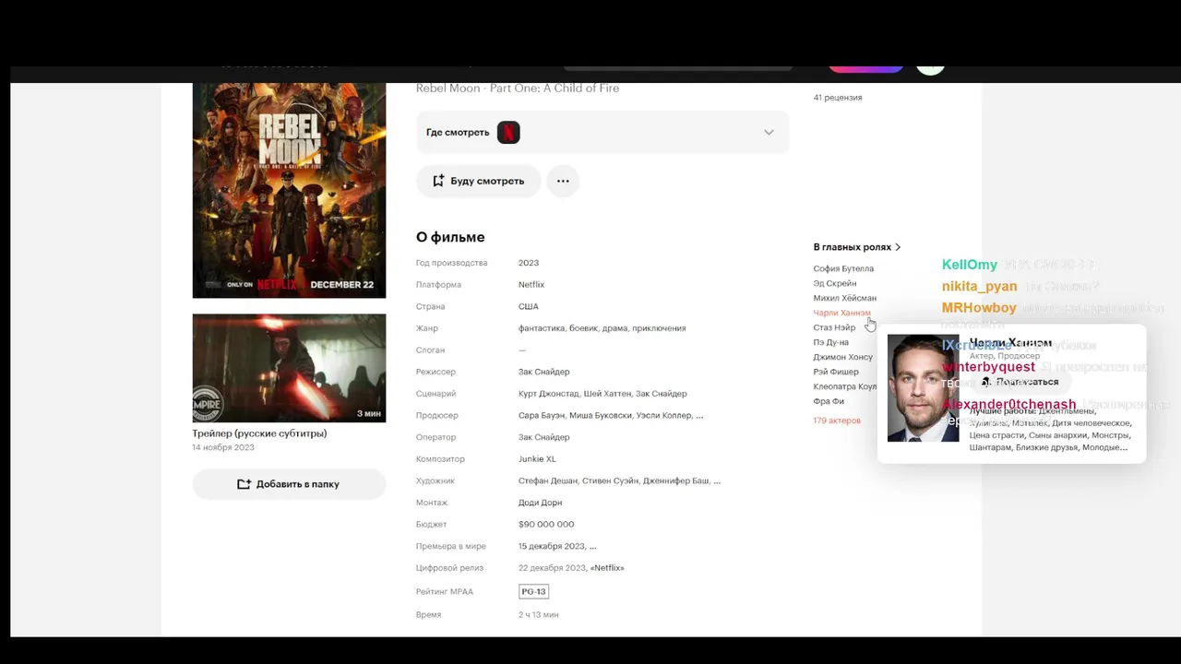The image size is (1181, 664).
Task: Click the PG-13 rating badge
Action: (x=533, y=591)
